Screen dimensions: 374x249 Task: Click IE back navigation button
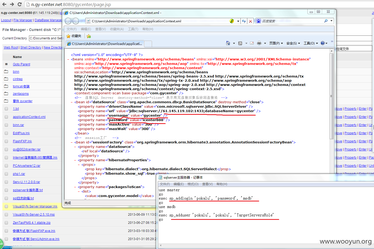point(68,21)
